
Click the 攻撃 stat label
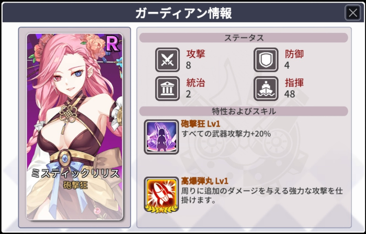click(196, 54)
